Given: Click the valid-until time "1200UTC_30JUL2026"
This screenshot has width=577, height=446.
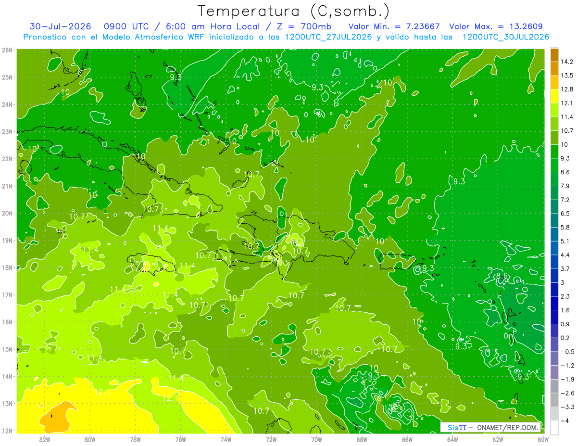Looking at the screenshot, I should click(x=506, y=37).
